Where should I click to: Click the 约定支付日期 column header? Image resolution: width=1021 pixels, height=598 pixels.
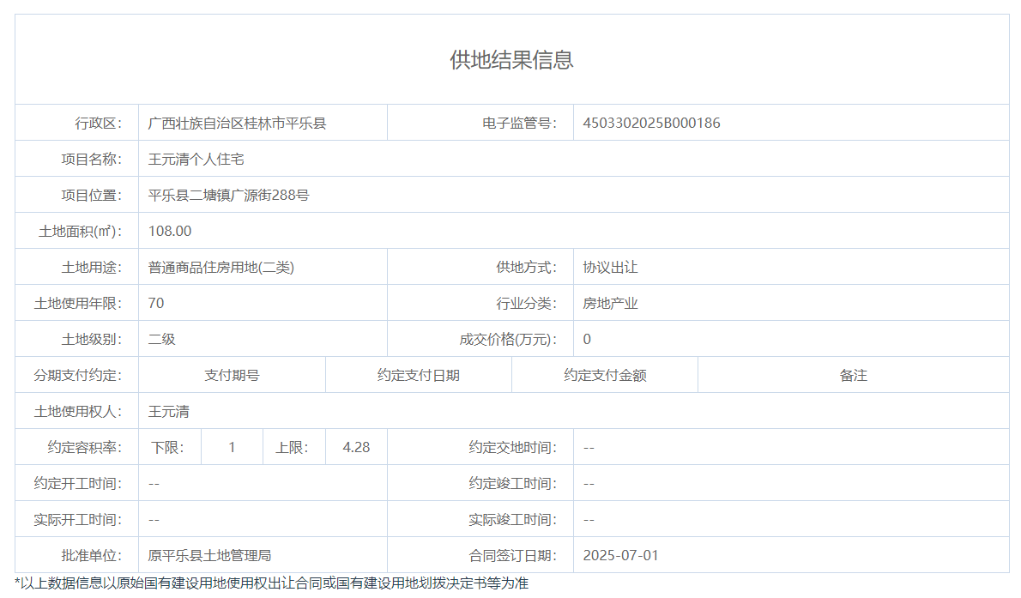pyautogui.click(x=419, y=375)
